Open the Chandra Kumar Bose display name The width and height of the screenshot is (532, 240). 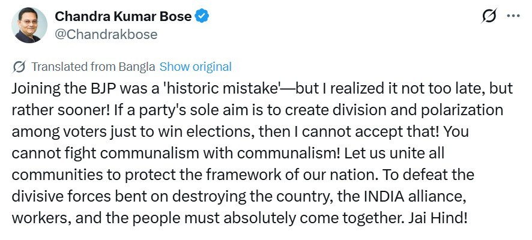click(123, 17)
